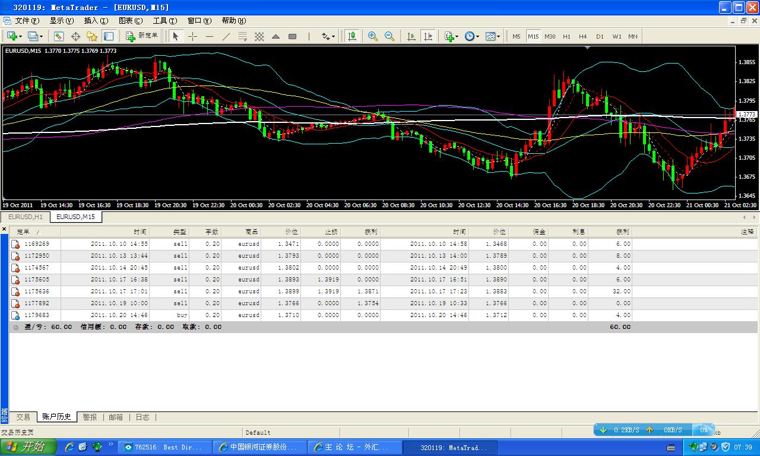Click the 新定单 new order button

[x=142, y=36]
